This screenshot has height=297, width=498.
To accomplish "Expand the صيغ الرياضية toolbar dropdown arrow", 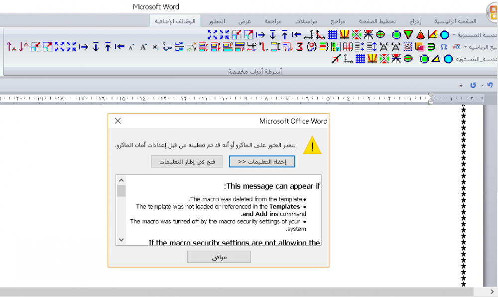I will coord(465,47).
